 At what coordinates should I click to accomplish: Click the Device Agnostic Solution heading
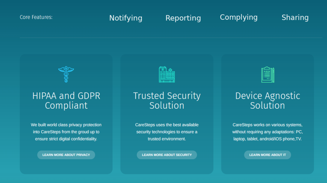pyautogui.click(x=267, y=101)
